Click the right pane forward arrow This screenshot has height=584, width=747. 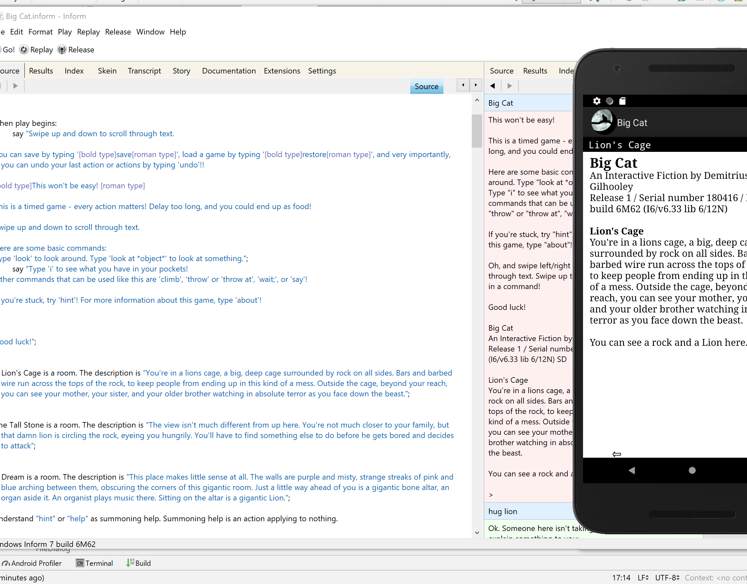[x=509, y=86]
